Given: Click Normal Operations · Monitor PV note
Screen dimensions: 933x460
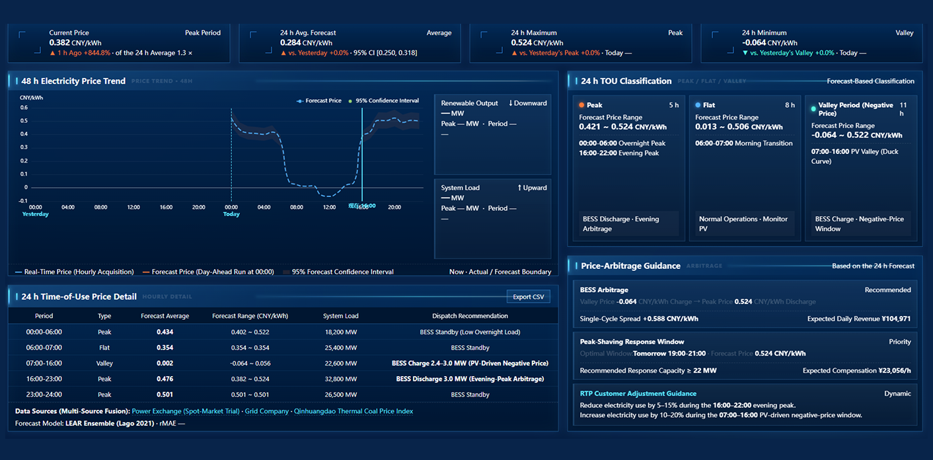Looking at the screenshot, I should click(x=743, y=223).
